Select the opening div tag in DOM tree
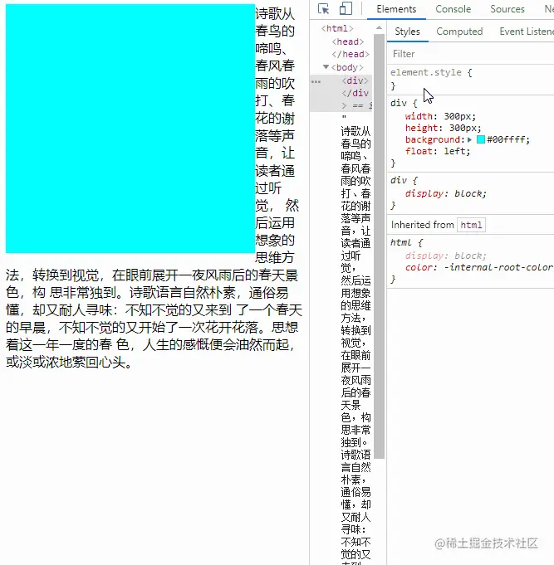Screen dimensions: 554x565 point(355,80)
